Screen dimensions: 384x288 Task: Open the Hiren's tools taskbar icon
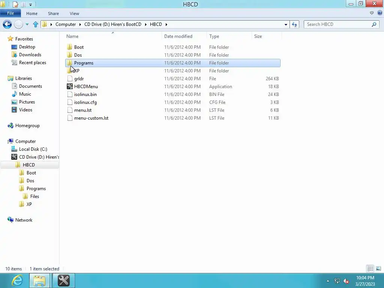pyautogui.click(x=64, y=280)
